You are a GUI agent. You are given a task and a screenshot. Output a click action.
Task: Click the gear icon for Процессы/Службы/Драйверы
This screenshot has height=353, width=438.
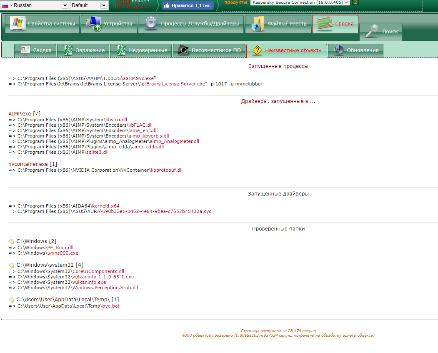point(150,24)
